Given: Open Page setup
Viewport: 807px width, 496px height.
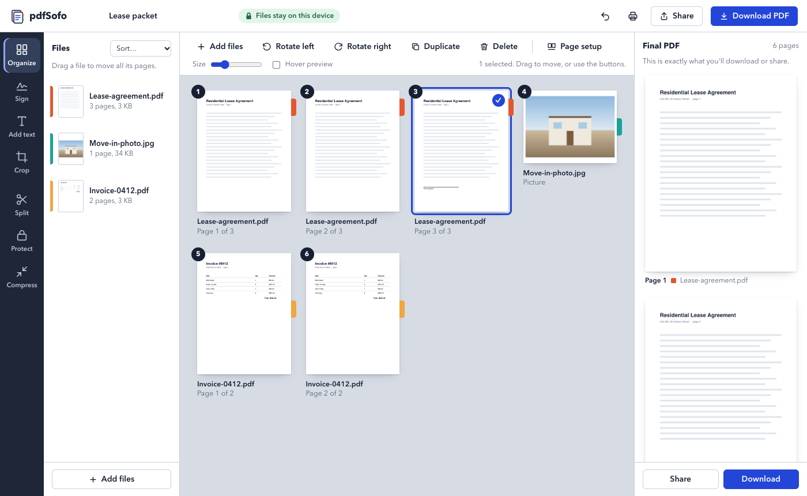Looking at the screenshot, I should pos(574,46).
